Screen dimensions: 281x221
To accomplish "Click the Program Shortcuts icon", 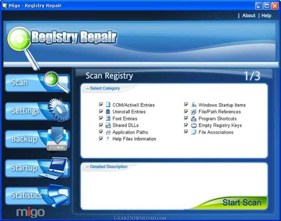I will [x=194, y=118].
